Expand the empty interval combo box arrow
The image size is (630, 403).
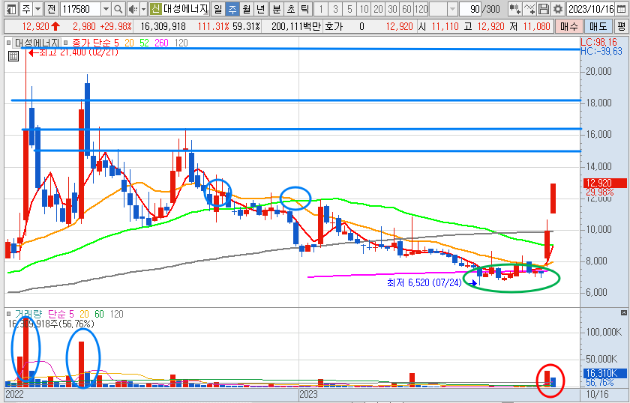[452, 8]
